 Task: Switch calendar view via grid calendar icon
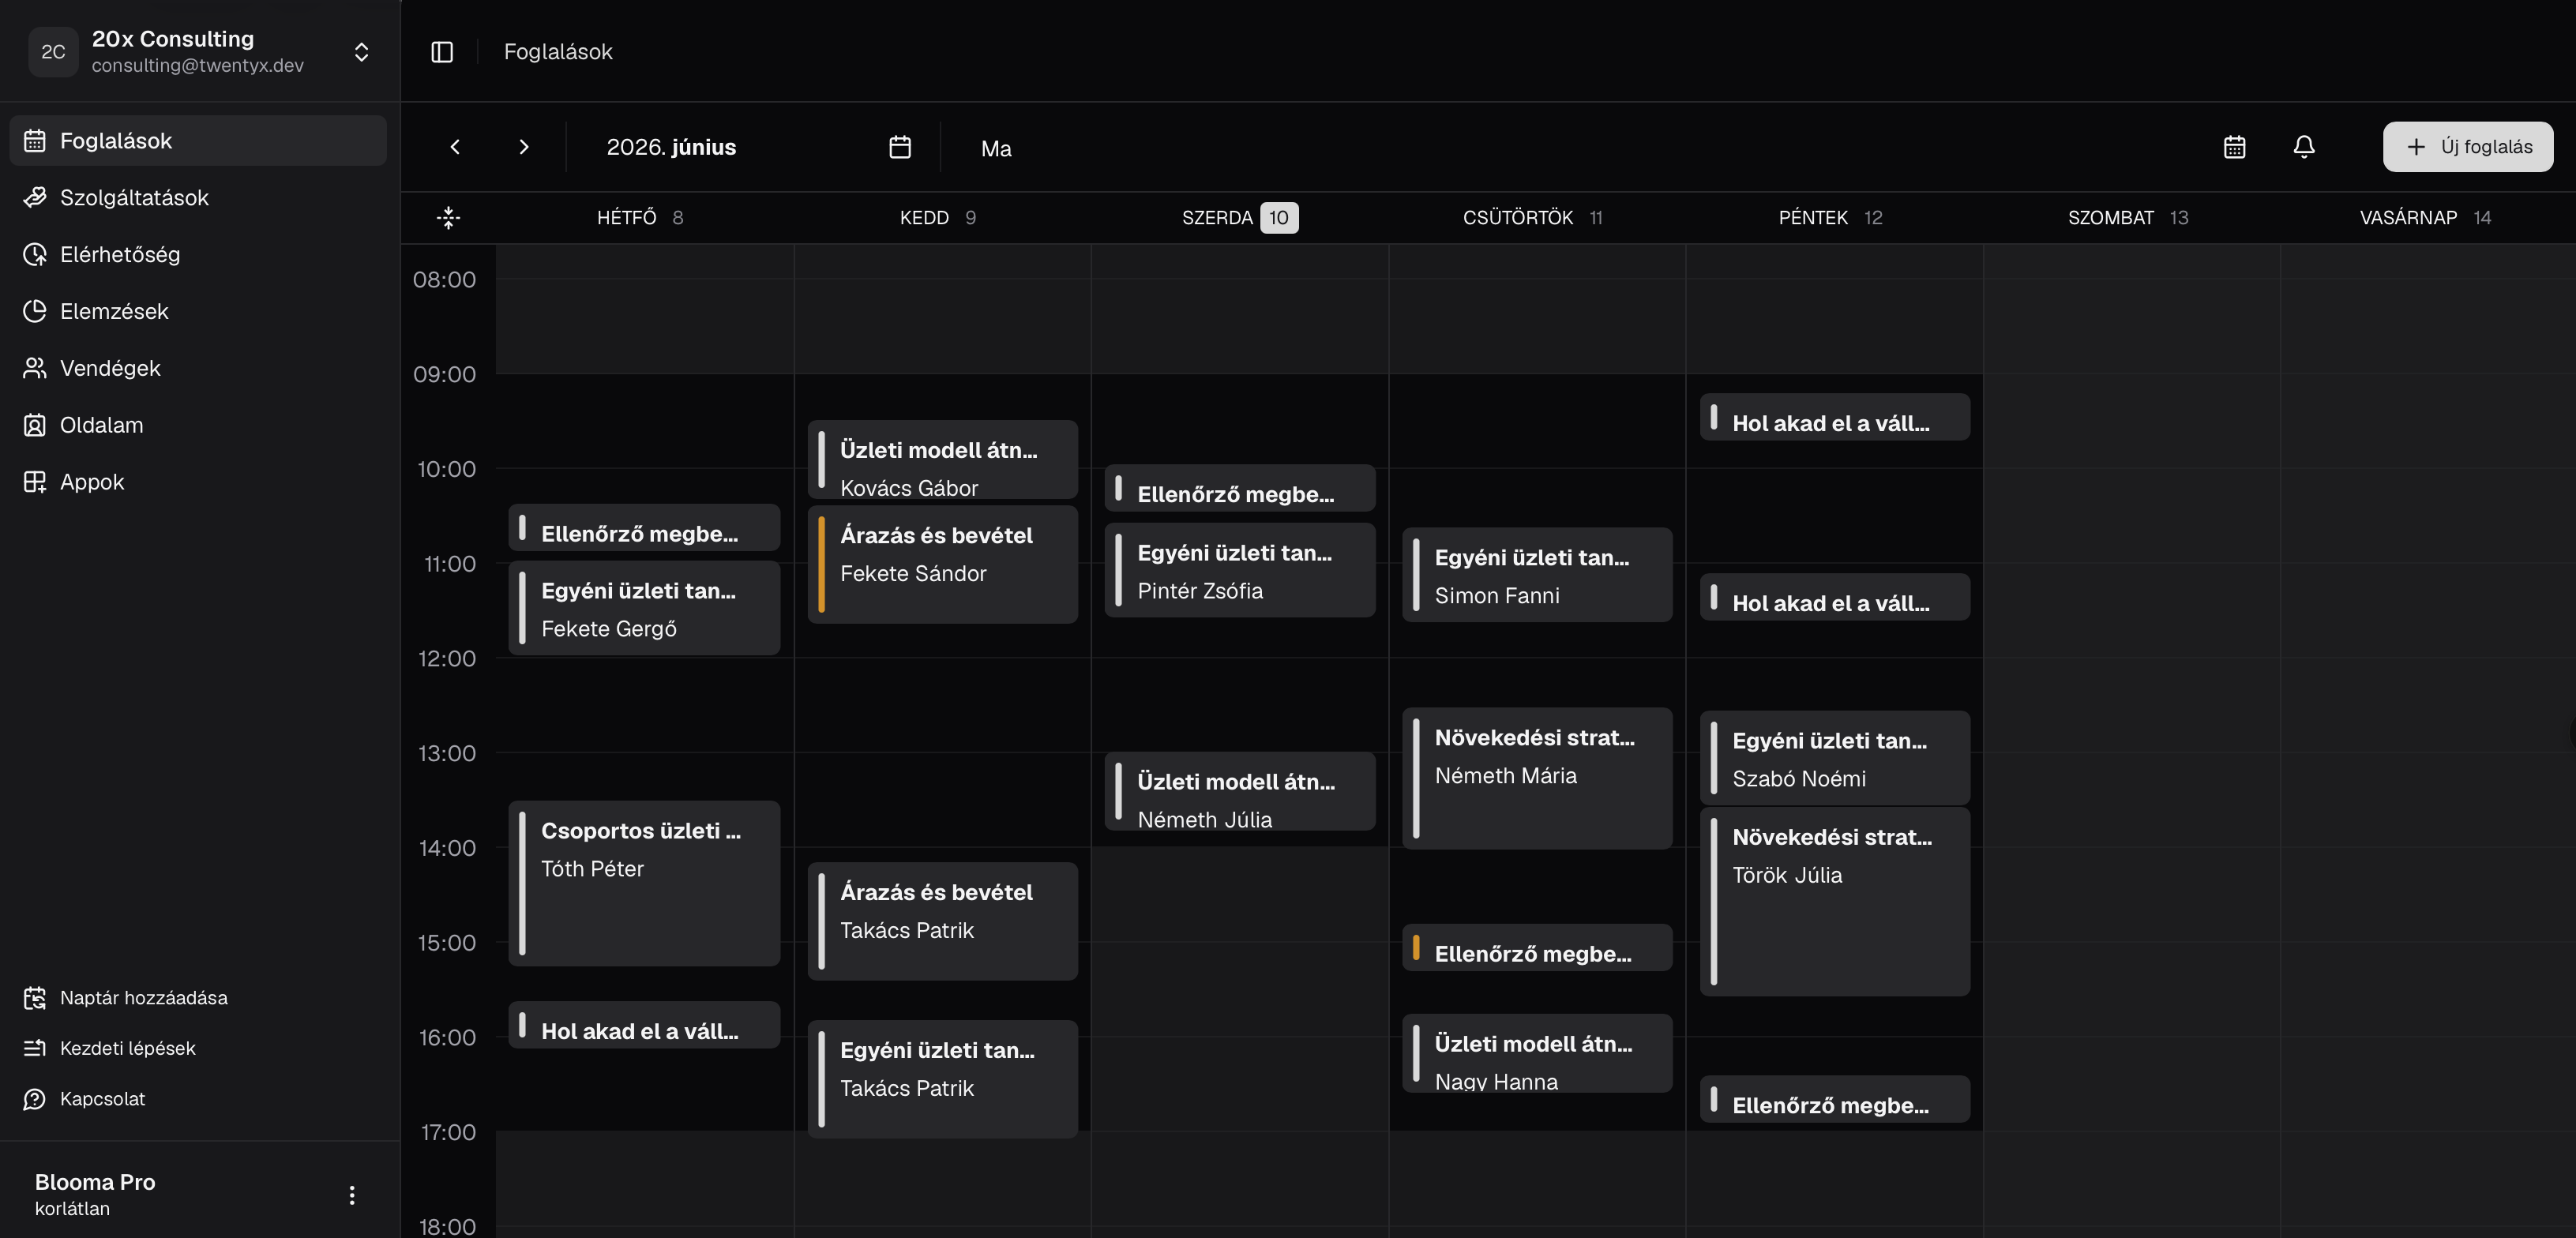(x=2235, y=147)
